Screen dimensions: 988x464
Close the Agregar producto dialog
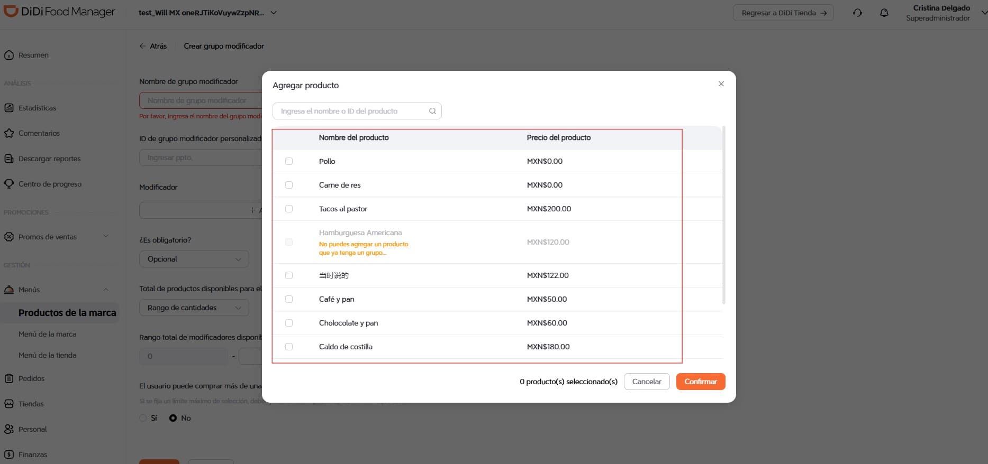click(721, 84)
